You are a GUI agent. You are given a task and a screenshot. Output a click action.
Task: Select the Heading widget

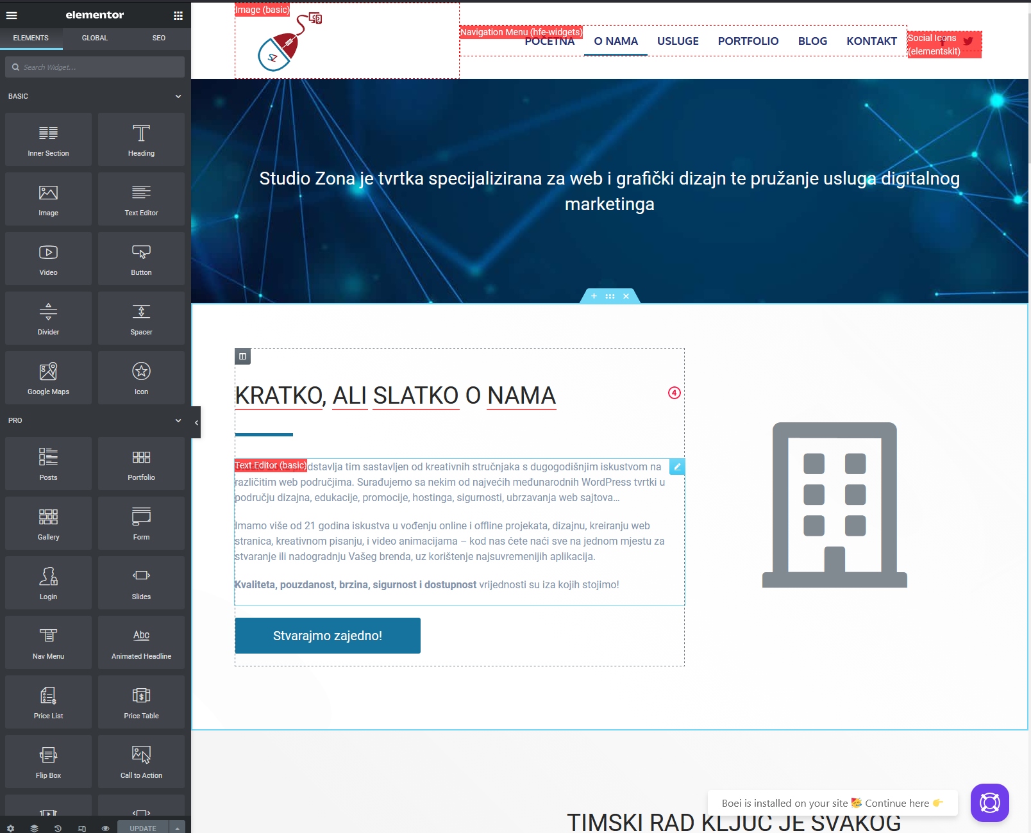coord(141,140)
